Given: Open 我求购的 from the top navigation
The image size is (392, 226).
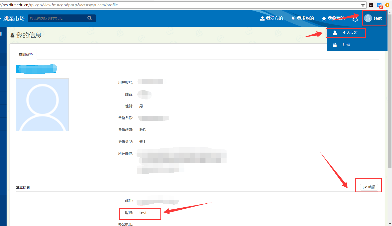Looking at the screenshot, I should pyautogui.click(x=303, y=18).
